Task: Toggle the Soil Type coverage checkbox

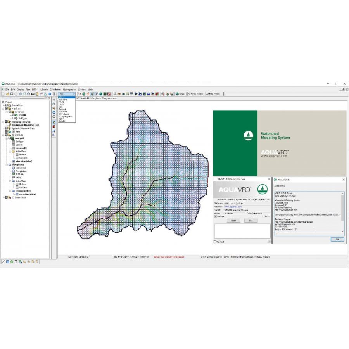Action: click(x=13, y=118)
